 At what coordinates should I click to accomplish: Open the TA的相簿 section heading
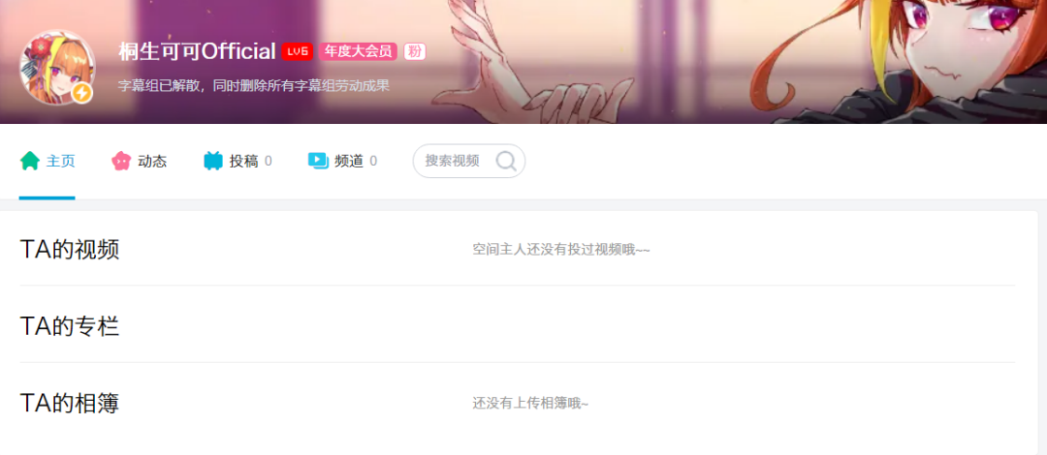70,403
